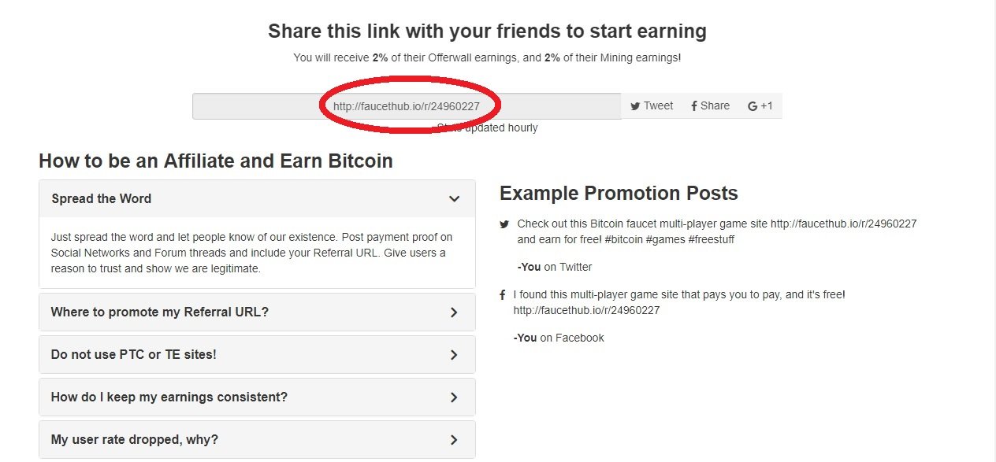Click the Facebook icon on the Share button
Viewport: 996px width, 462px height.
(x=693, y=106)
